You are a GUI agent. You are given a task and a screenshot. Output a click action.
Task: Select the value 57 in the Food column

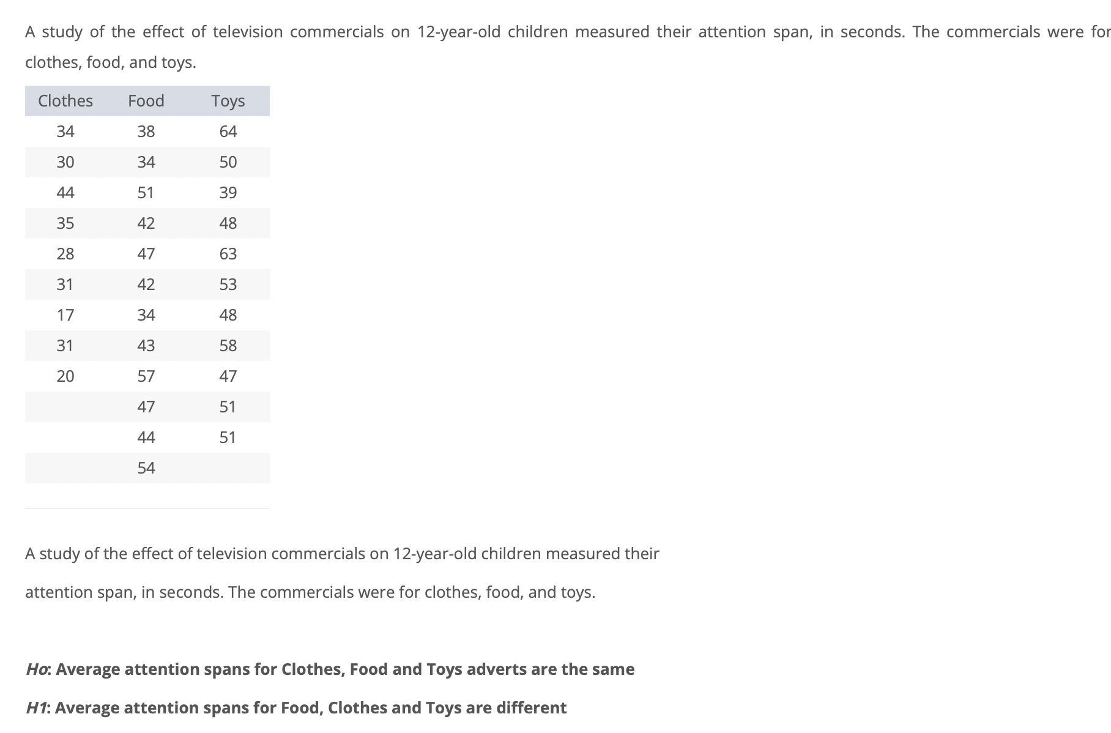point(146,376)
